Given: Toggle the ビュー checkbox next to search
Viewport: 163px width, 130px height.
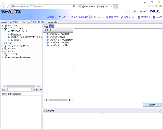Looking at the screenshot, I should point(35,90).
